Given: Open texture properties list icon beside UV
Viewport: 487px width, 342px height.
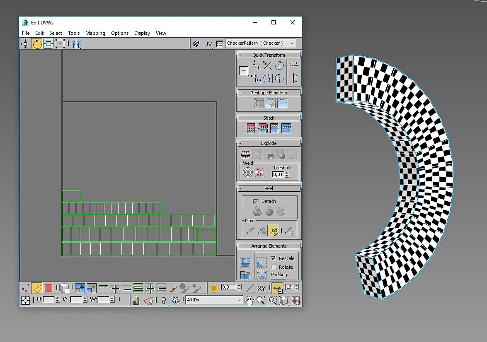Looking at the screenshot, I should [x=220, y=44].
